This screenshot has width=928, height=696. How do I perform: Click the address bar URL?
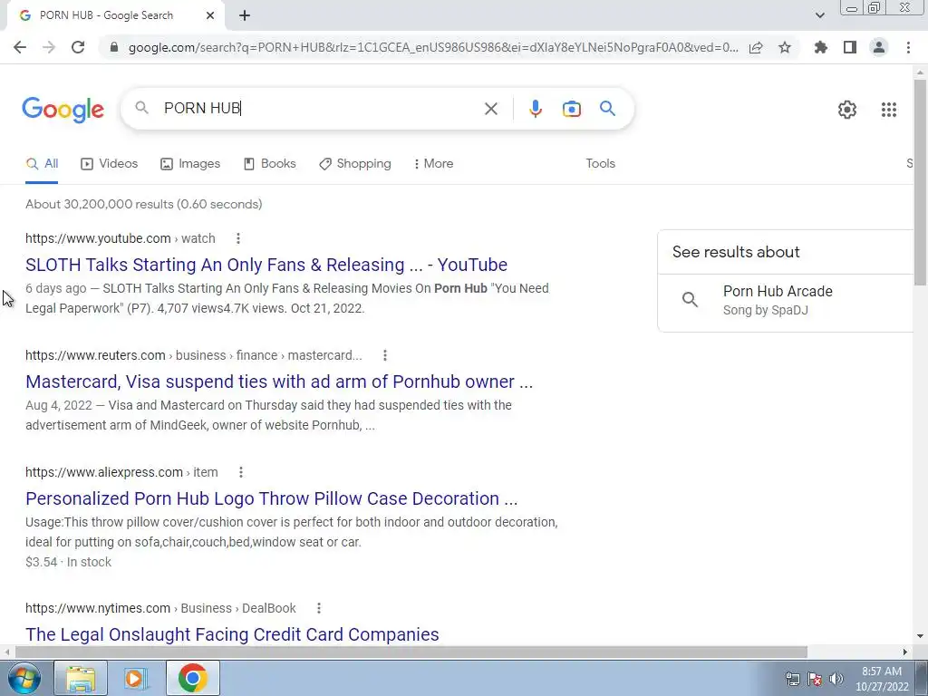click(x=432, y=47)
